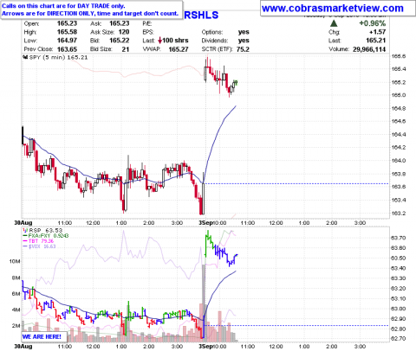Click the 63.70 RSP axis label
416x351 pixels.
[398, 238]
